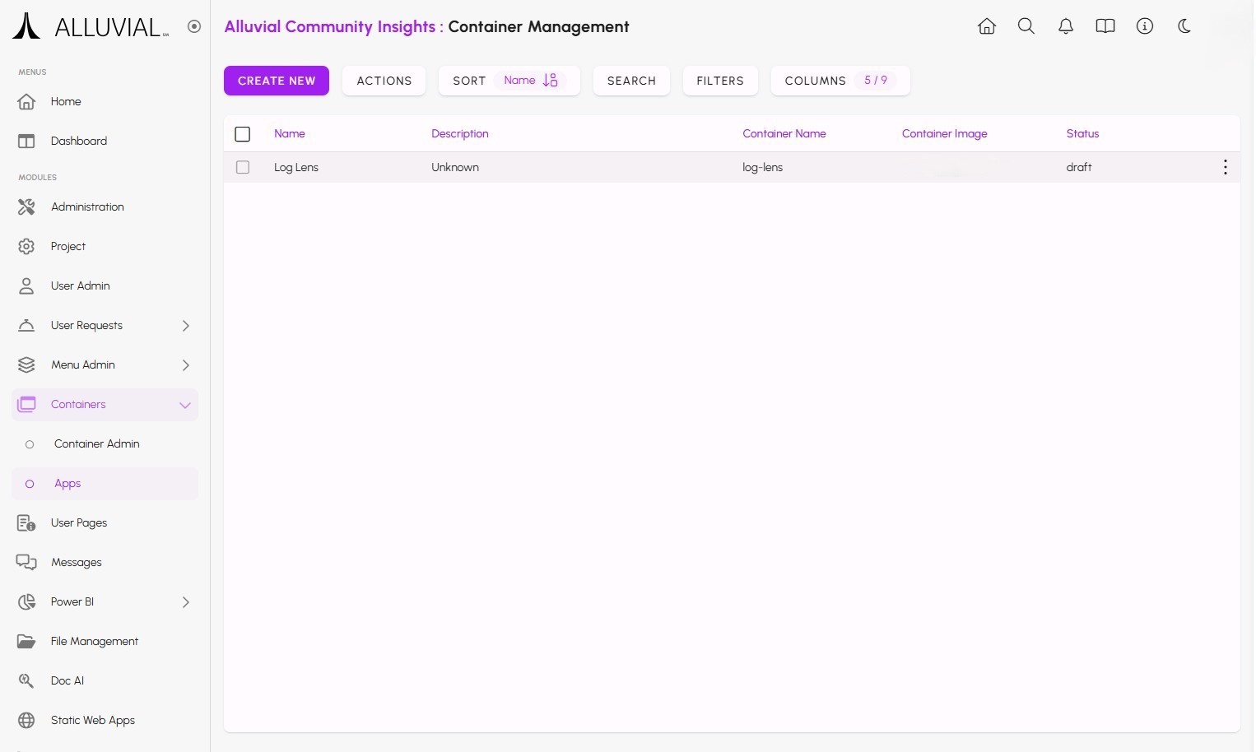The width and height of the screenshot is (1256, 752).
Task: Open the header Home icon
Action: (987, 26)
